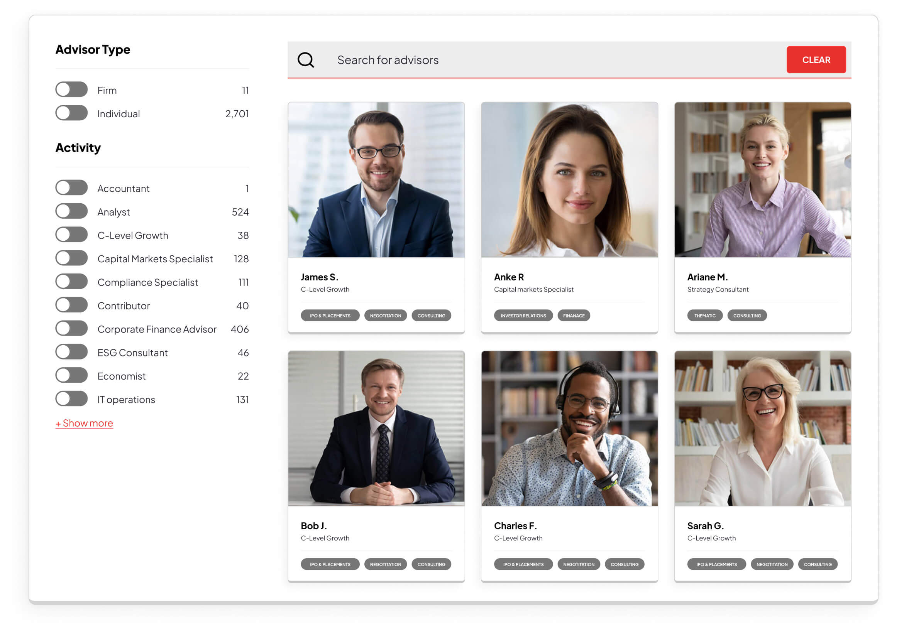Click the search magnifier icon
This screenshot has width=909, height=633.
tap(306, 60)
